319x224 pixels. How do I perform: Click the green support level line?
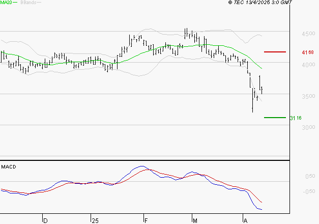pyautogui.click(x=275, y=118)
